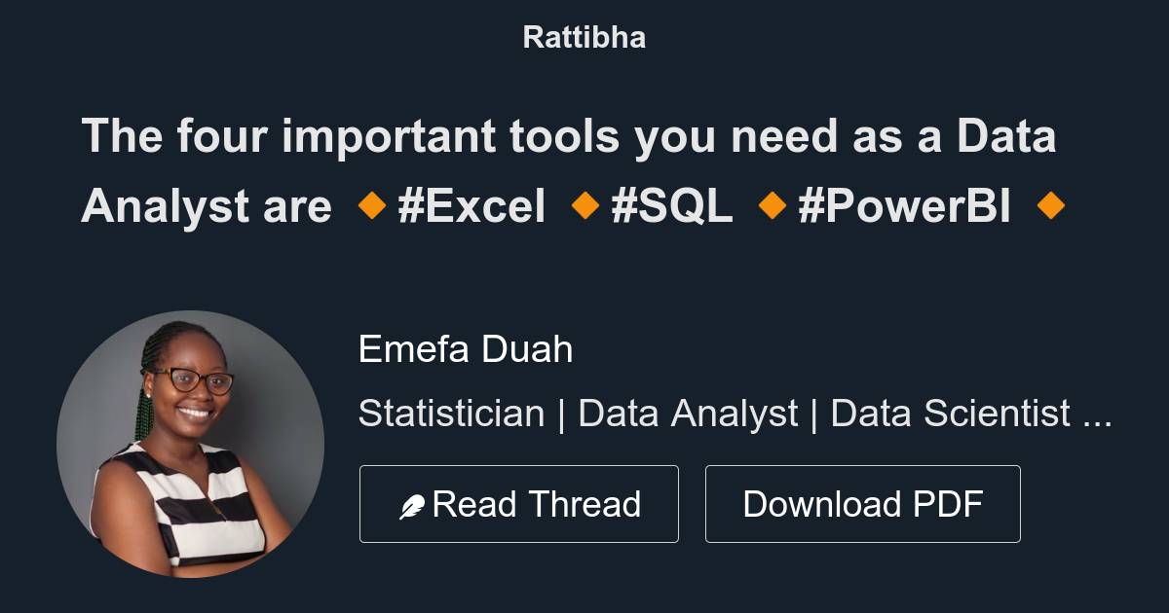Click the #SQL hashtag
Screen dimensions: 1169x613
[x=672, y=205]
